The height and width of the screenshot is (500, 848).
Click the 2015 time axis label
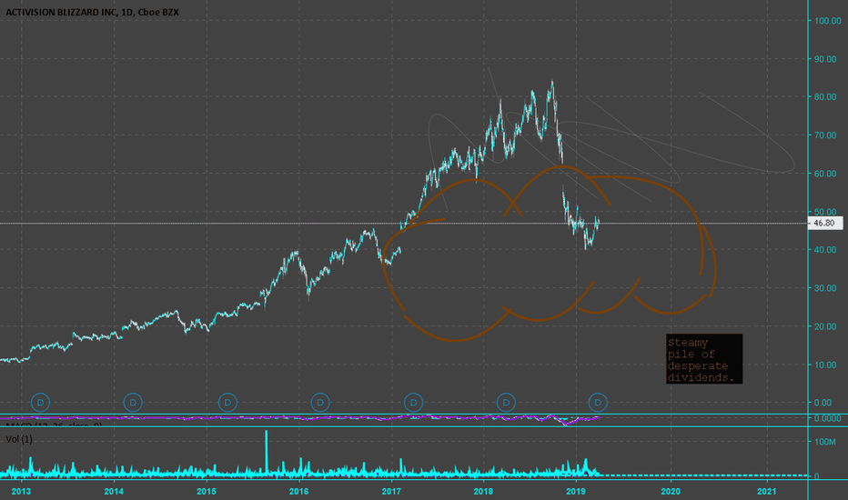pyautogui.click(x=207, y=491)
